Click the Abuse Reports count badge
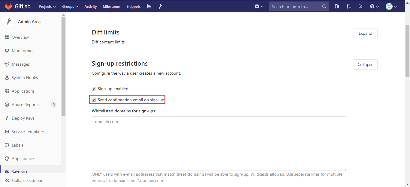The height and width of the screenshot is (187, 410). [x=54, y=105]
